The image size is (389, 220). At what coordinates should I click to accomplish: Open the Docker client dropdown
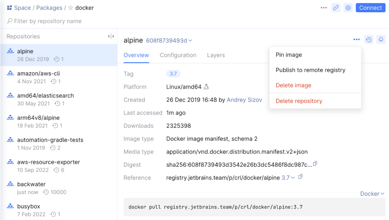372,194
